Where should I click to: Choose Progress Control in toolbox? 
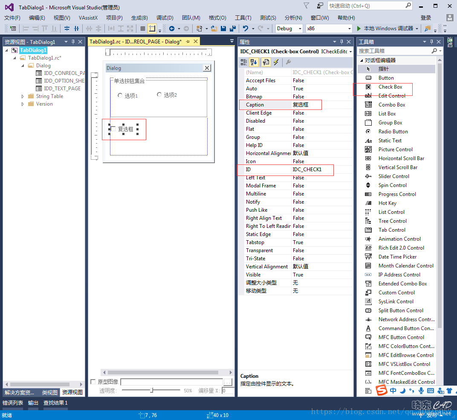point(397,194)
